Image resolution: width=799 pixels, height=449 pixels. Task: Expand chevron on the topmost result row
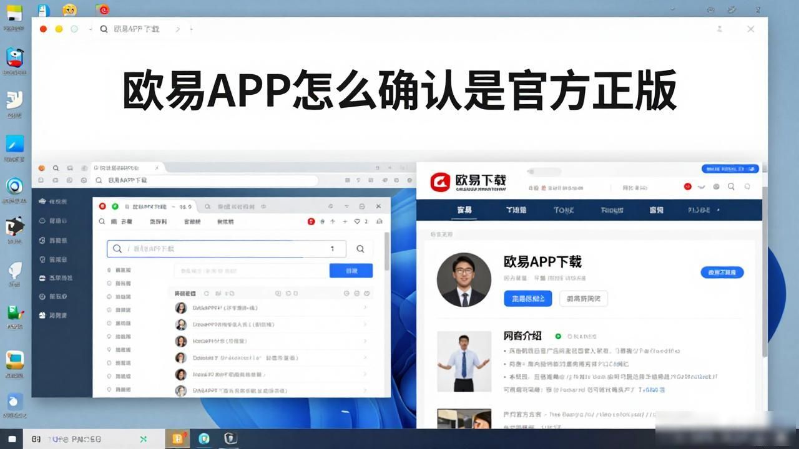[x=365, y=308]
